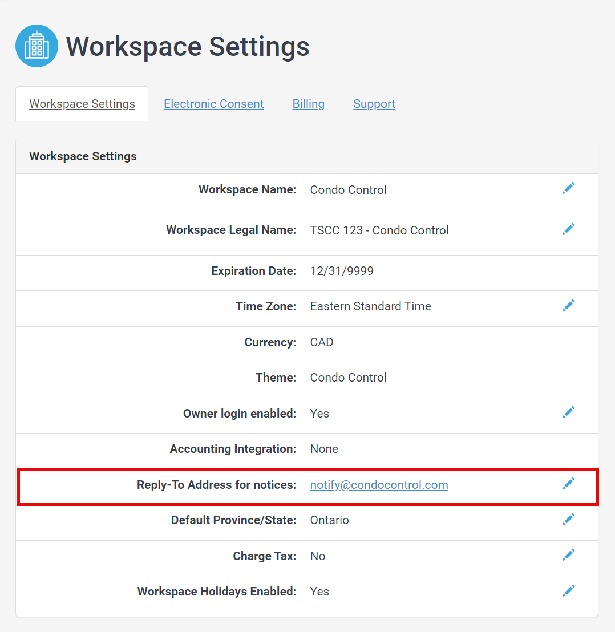Select the Ontario province value
This screenshot has height=632, width=615.
click(329, 520)
